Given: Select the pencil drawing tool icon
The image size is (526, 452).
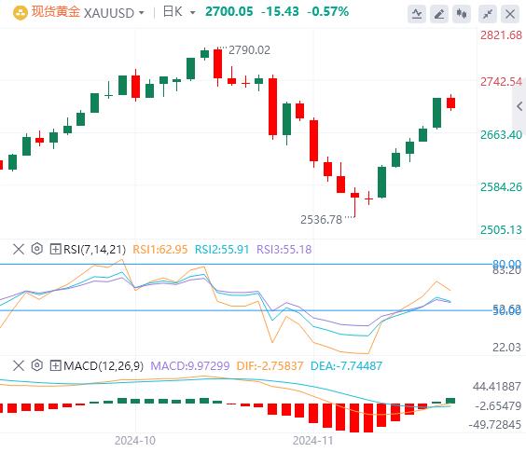Looking at the screenshot, I should (x=439, y=14).
